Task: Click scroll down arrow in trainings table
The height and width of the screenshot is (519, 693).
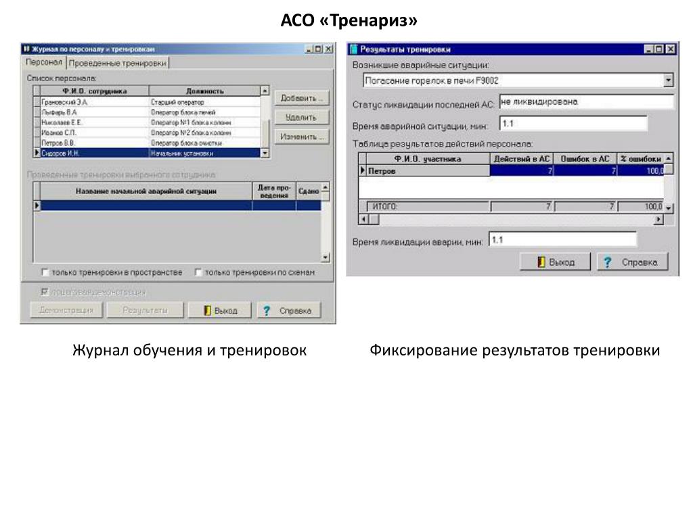Action: 326,257
